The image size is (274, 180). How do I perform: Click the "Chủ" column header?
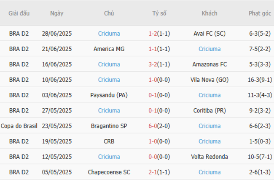[x=109, y=13]
